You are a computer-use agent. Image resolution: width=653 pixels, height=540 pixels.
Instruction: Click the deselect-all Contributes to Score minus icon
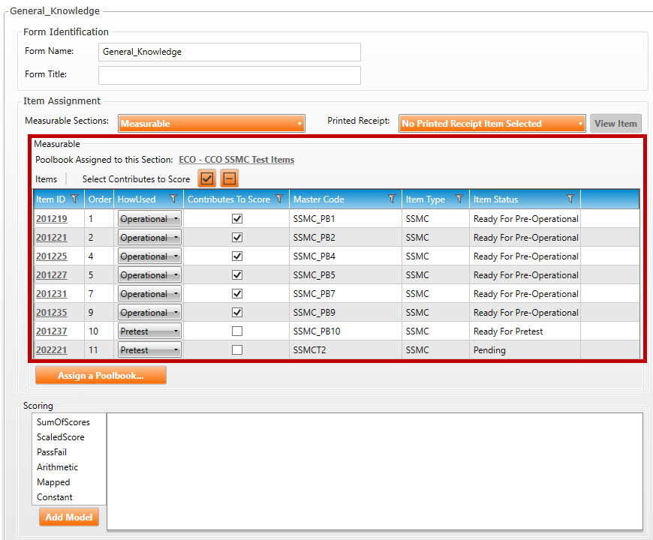click(229, 178)
